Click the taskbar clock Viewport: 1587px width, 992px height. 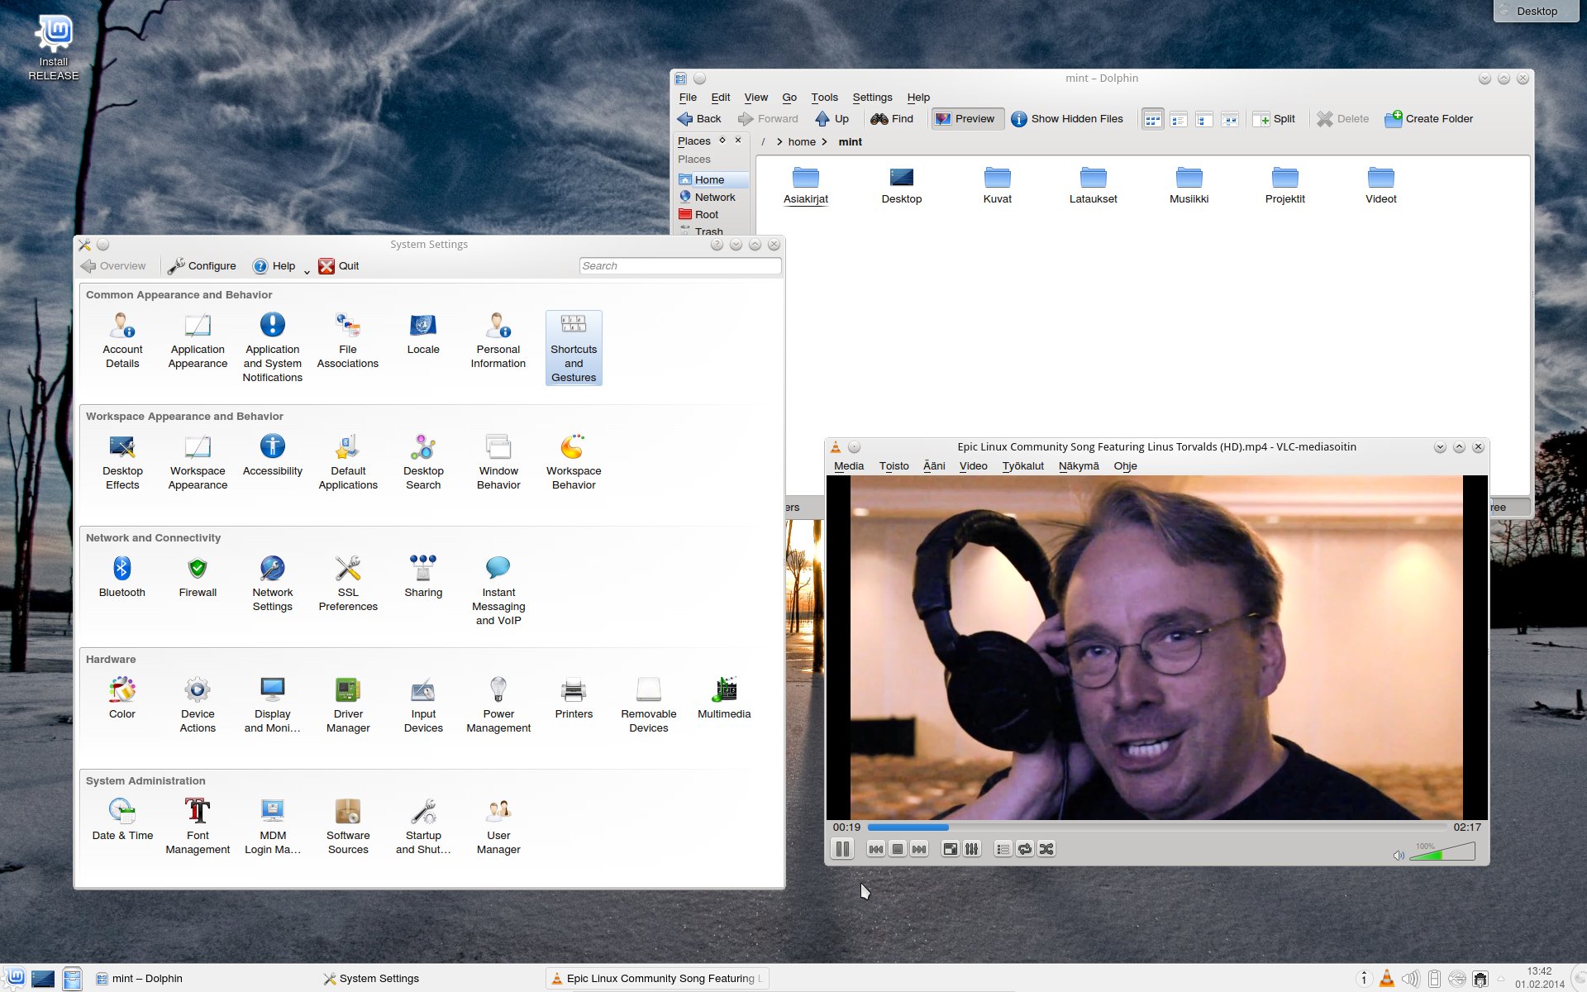pyautogui.click(x=1539, y=978)
